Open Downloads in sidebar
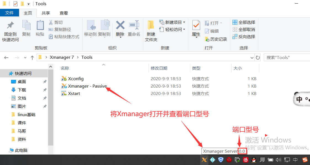This screenshot has height=165, width=310. pyautogui.click(x=18, y=90)
